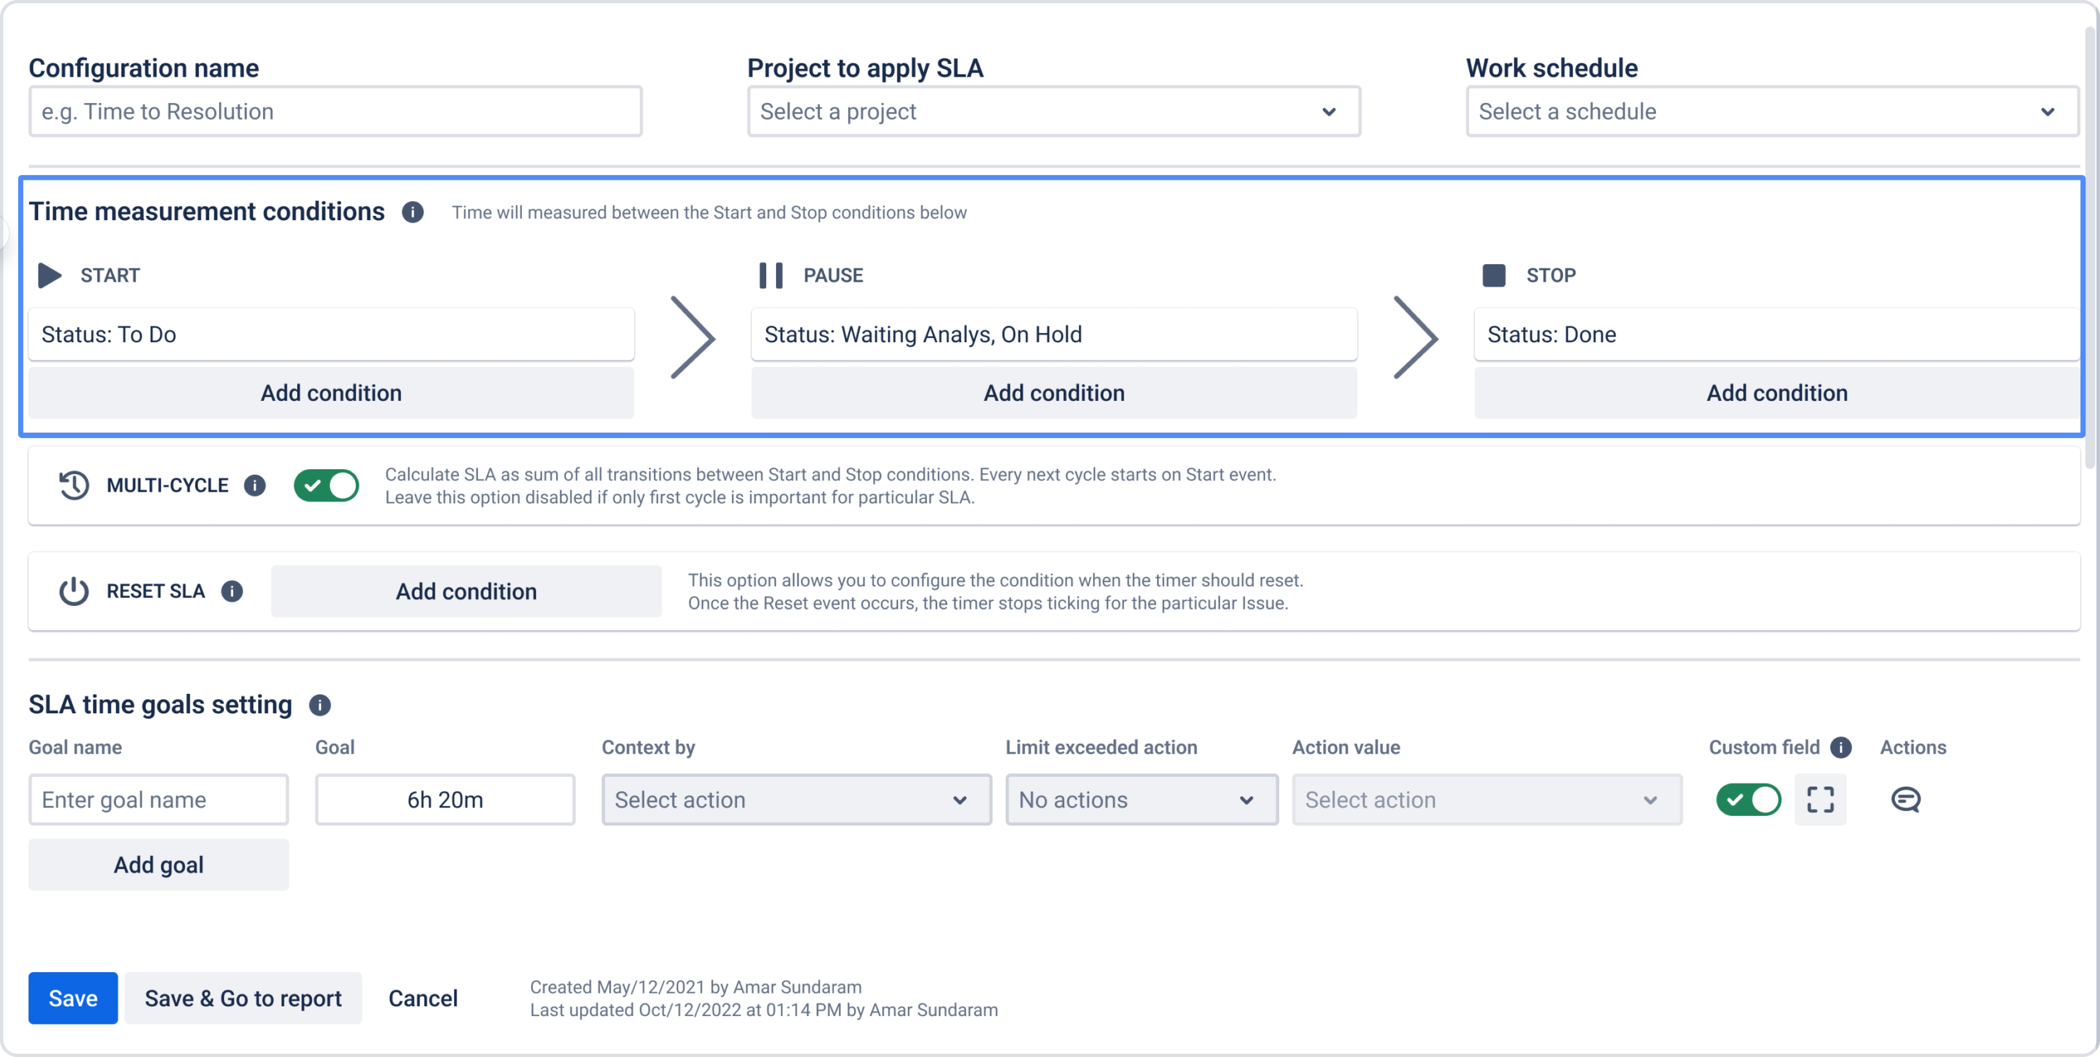Click the Custom field info icon
The height and width of the screenshot is (1057, 2100).
(x=1841, y=747)
